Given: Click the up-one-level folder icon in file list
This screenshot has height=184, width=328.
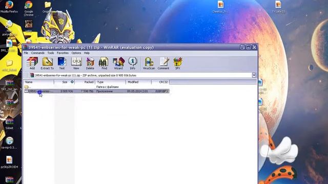Looking at the screenshot, I should [26, 86].
